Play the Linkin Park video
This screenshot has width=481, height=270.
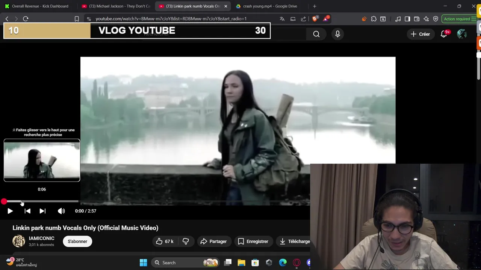(x=10, y=211)
